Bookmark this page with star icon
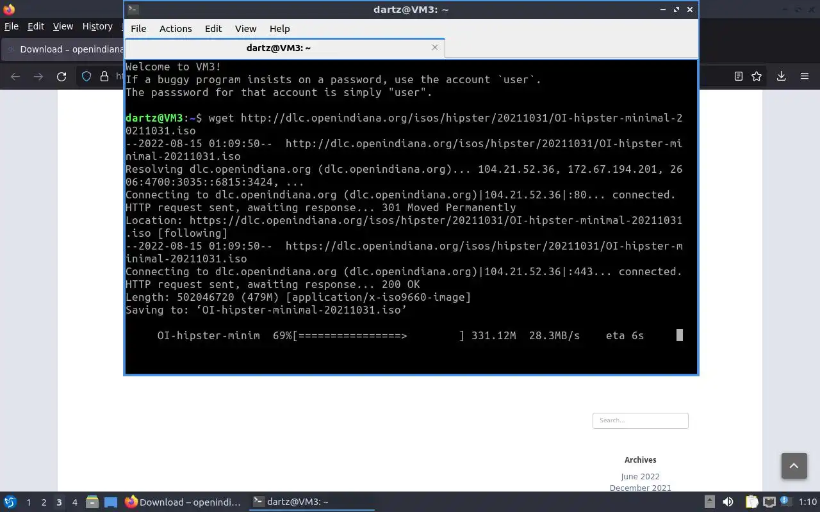 tap(757, 76)
